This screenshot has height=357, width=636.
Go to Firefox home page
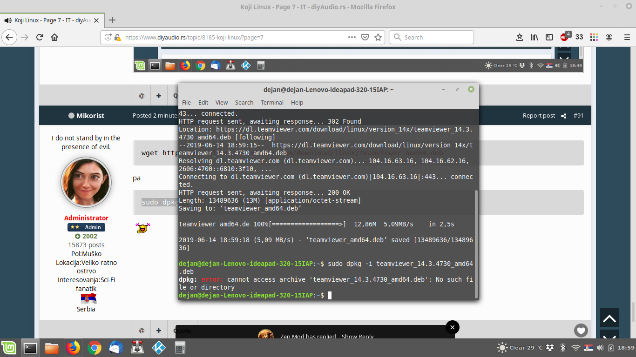click(54, 37)
